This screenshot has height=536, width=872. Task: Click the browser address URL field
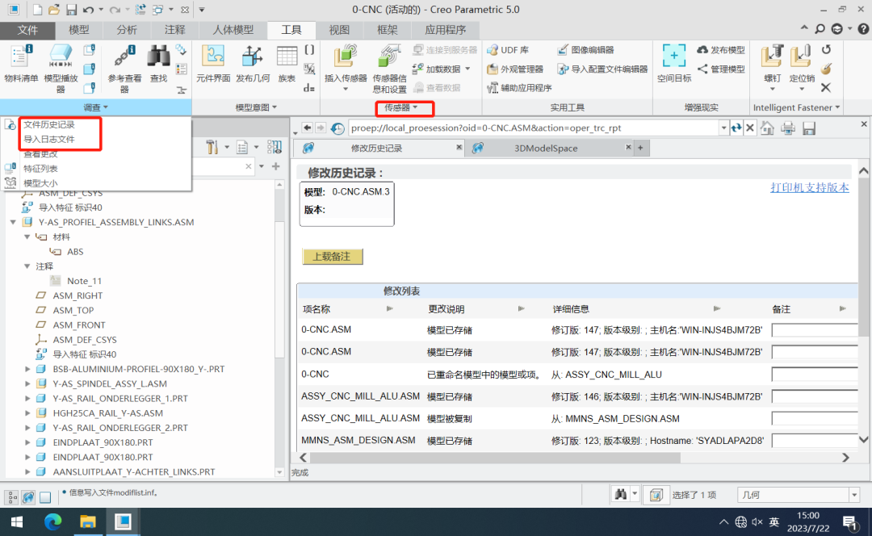(x=533, y=128)
